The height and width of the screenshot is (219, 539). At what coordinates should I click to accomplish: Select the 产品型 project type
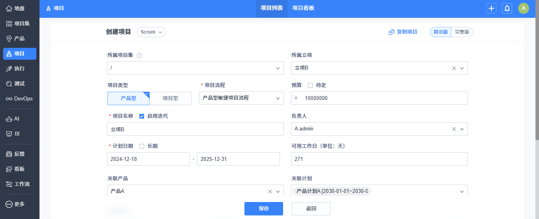pos(128,98)
